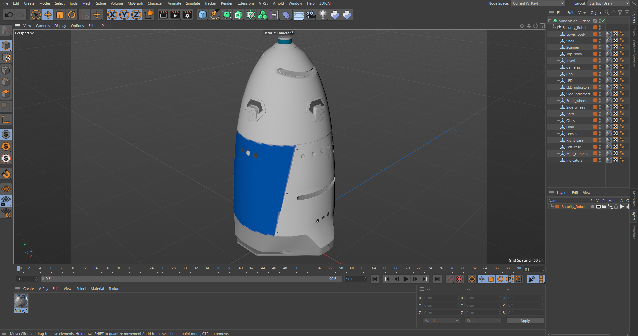This screenshot has height=336, width=638.
Task: Open Node Space dropdown
Action: 538,3
